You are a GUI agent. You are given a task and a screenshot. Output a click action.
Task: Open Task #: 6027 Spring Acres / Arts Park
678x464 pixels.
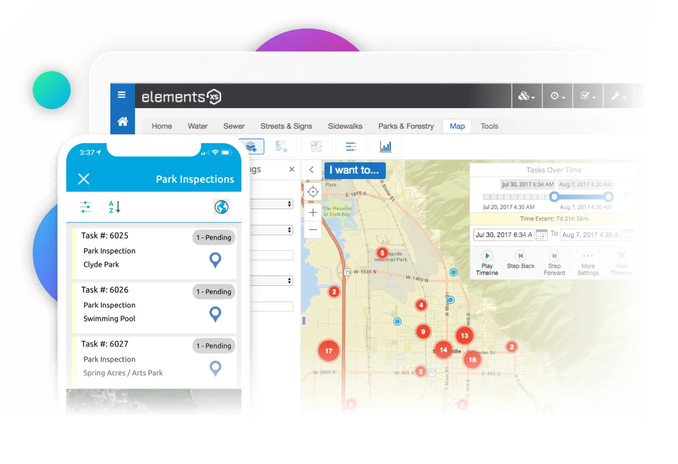[x=154, y=361]
